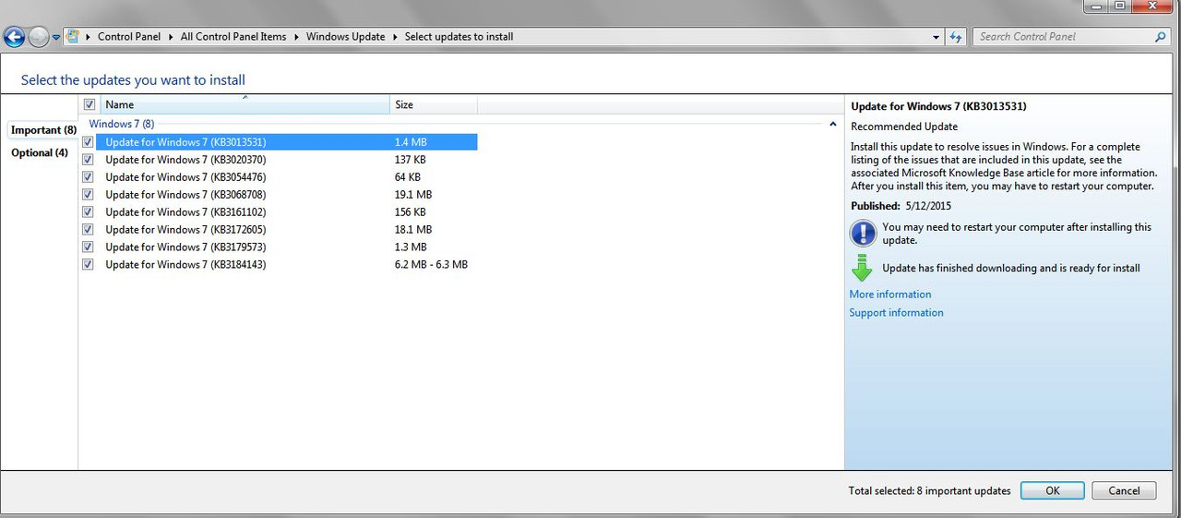Collapse the Windows 7 (8) group
The image size is (1181, 518).
[832, 124]
